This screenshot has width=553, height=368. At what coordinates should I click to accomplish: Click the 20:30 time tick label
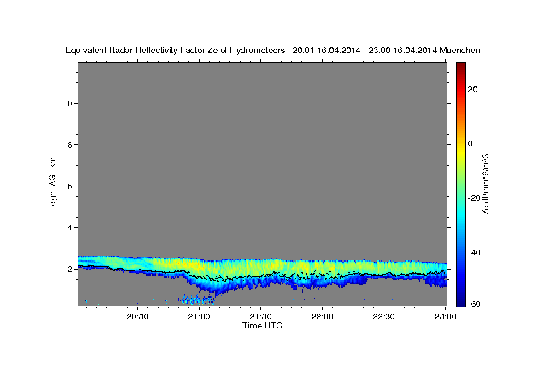(x=138, y=316)
